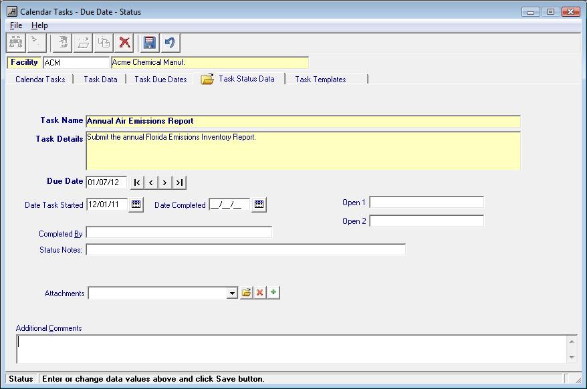This screenshot has width=587, height=389.
Task: Click the Status Notes input field
Action: (x=245, y=249)
